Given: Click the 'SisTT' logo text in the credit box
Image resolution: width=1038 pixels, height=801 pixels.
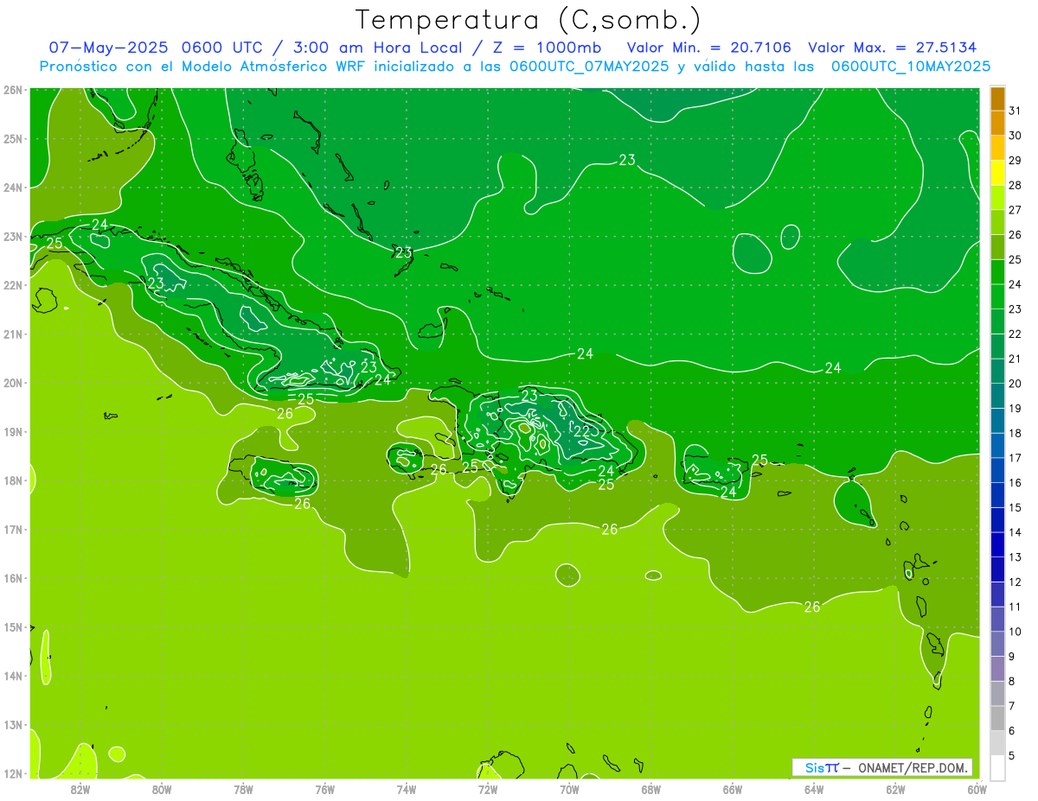Looking at the screenshot, I should [821, 767].
